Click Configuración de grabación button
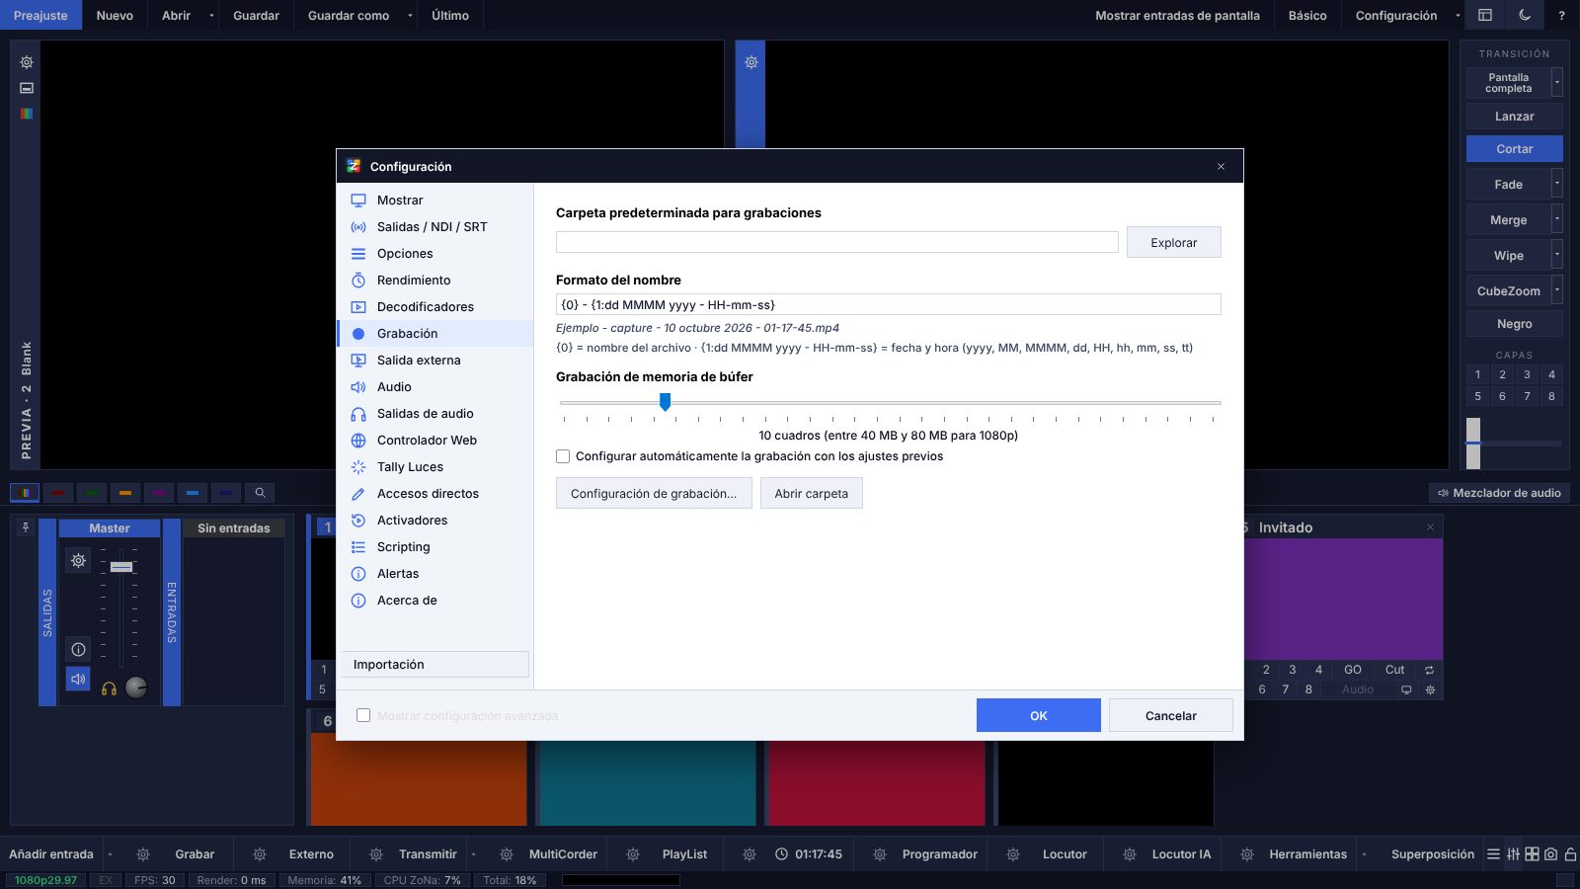 654,493
